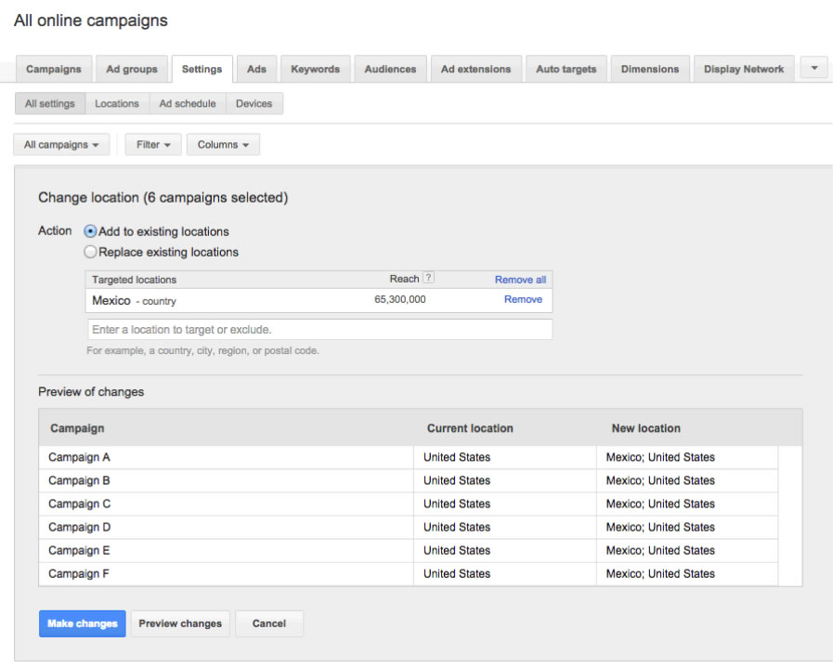
Task: Open the Columns dropdown
Action: click(x=223, y=145)
